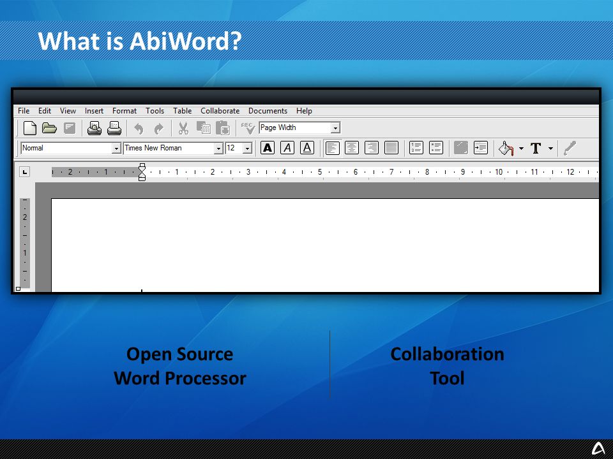Click into the Times New Roman font field
The width and height of the screenshot is (613, 459).
169,149
